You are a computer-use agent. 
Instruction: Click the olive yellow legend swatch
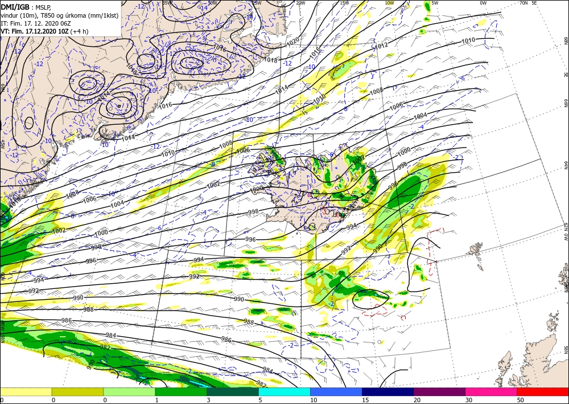(77, 391)
